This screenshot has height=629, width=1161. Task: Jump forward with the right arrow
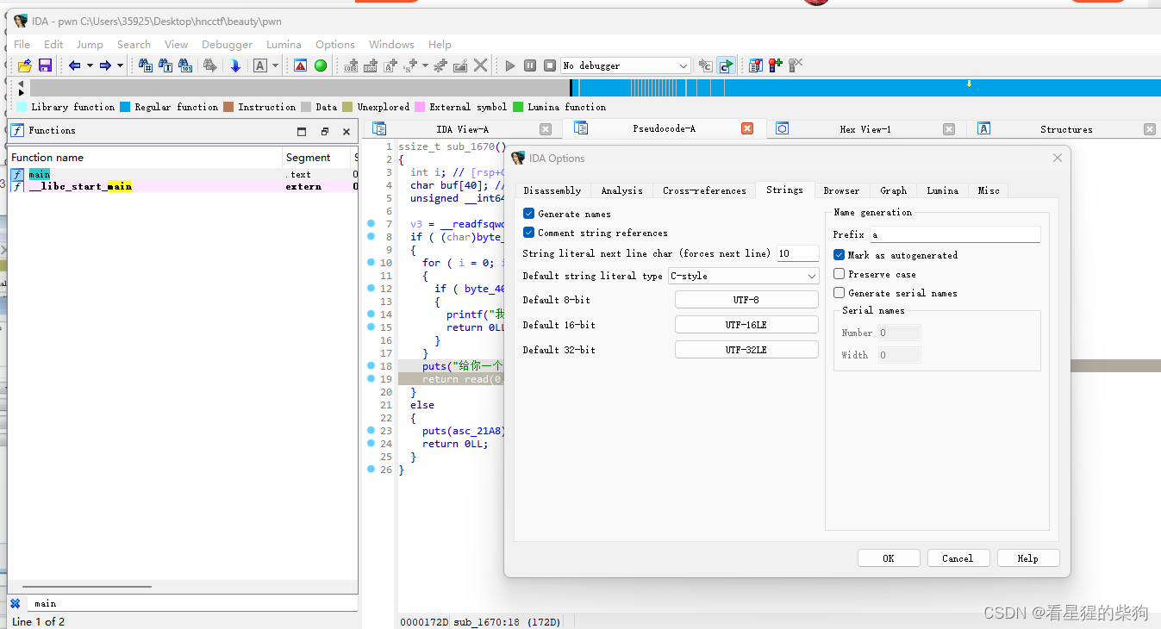tap(105, 65)
